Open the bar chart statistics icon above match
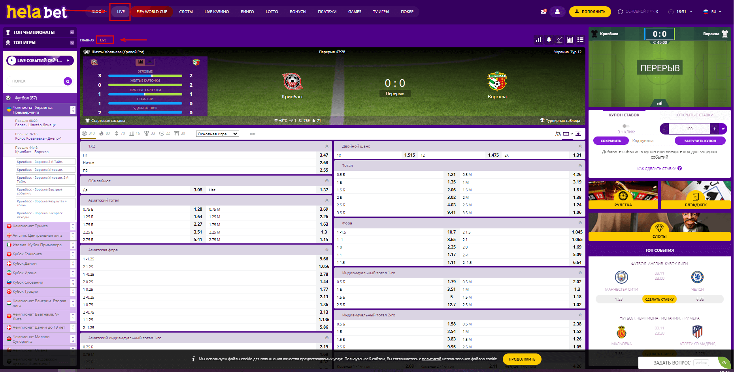 (x=538, y=39)
